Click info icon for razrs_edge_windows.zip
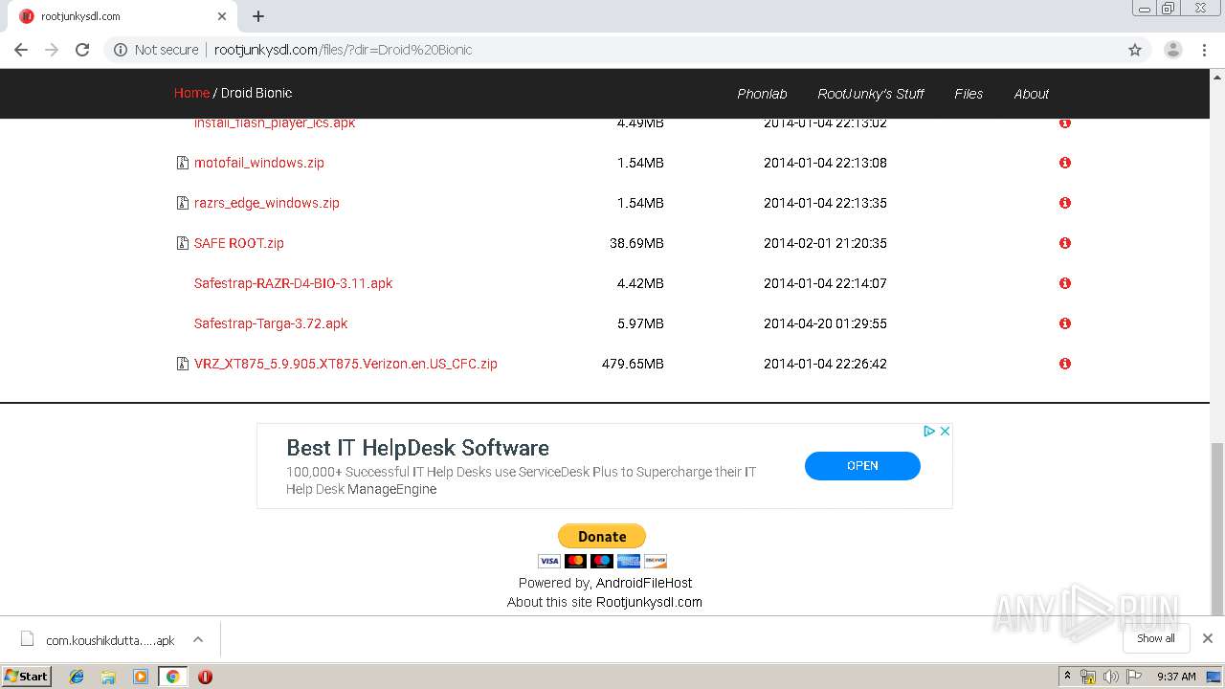 click(1065, 203)
